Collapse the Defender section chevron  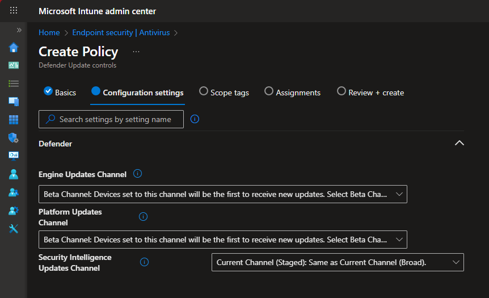point(460,143)
